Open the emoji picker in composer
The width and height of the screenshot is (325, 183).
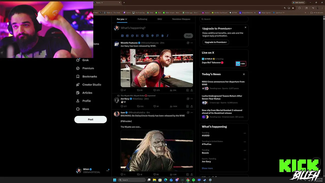(142, 36)
